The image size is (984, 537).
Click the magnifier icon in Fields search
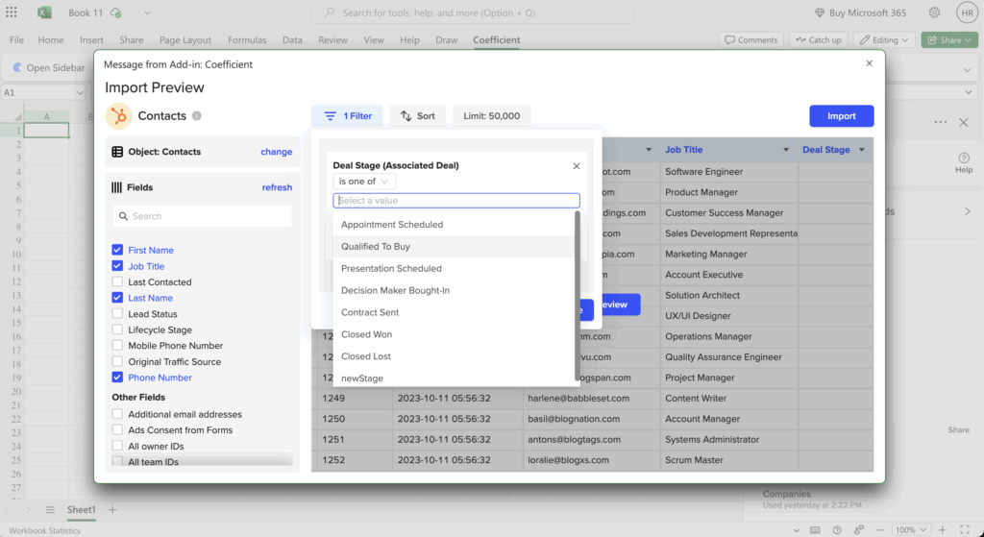[124, 216]
